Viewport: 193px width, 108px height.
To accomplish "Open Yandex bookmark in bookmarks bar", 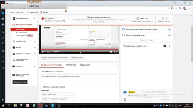I will [44, 12].
